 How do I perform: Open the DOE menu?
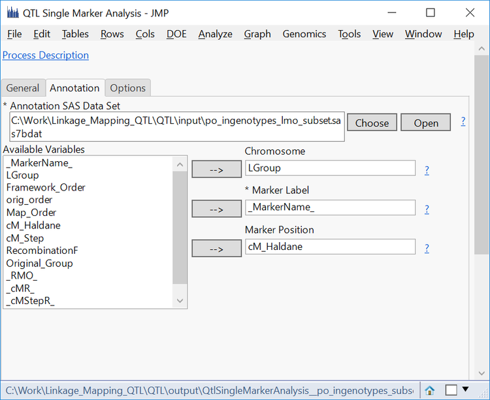click(176, 34)
